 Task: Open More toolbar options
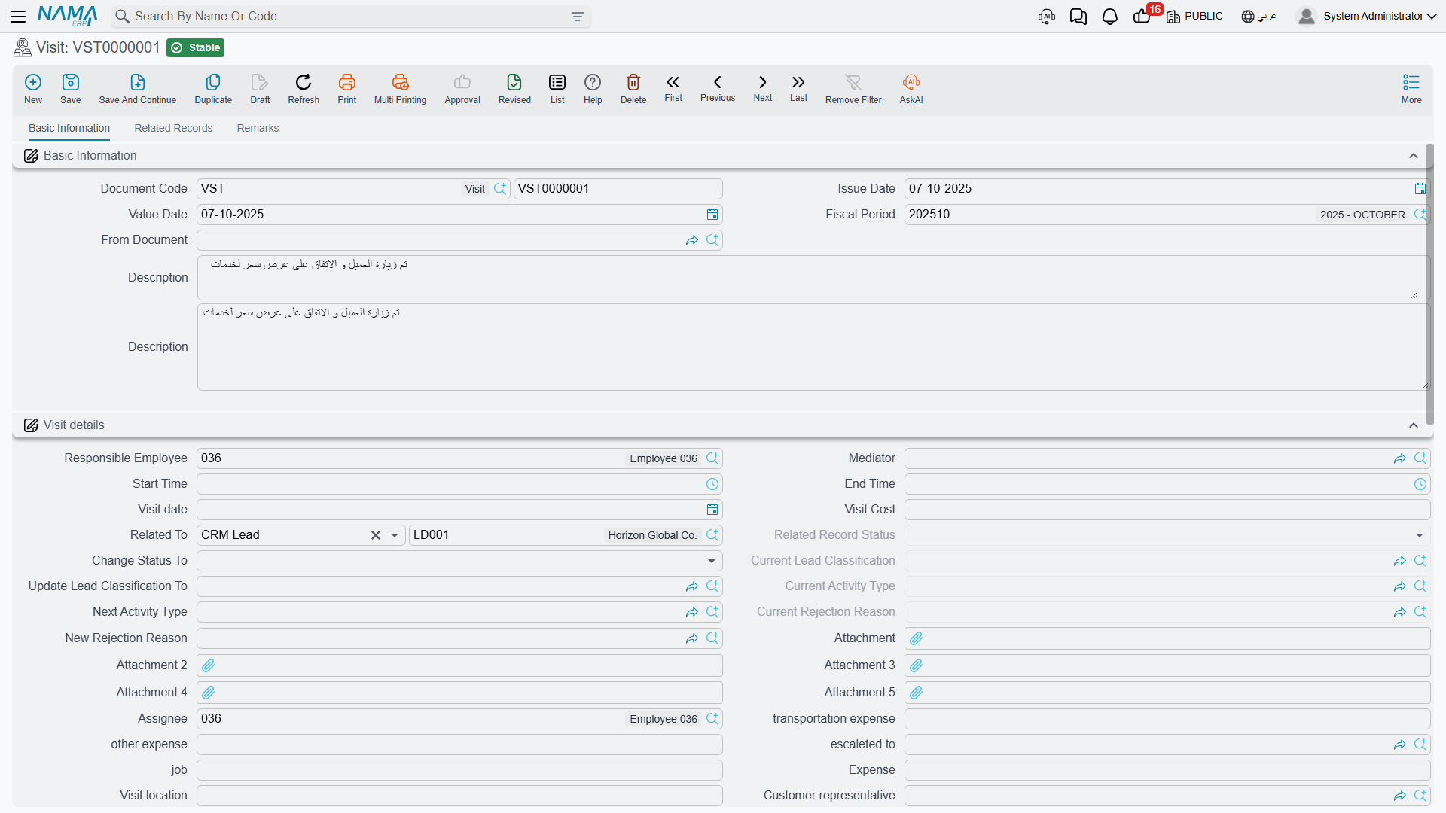(x=1411, y=89)
